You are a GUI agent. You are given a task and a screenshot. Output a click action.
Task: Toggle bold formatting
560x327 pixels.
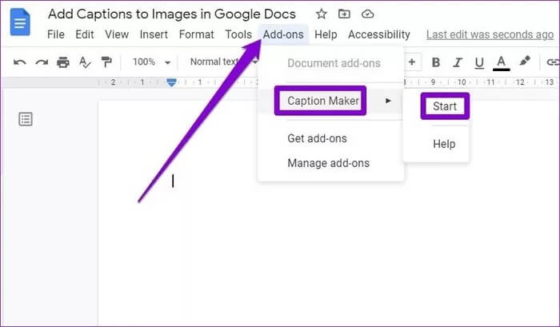pyautogui.click(x=436, y=62)
